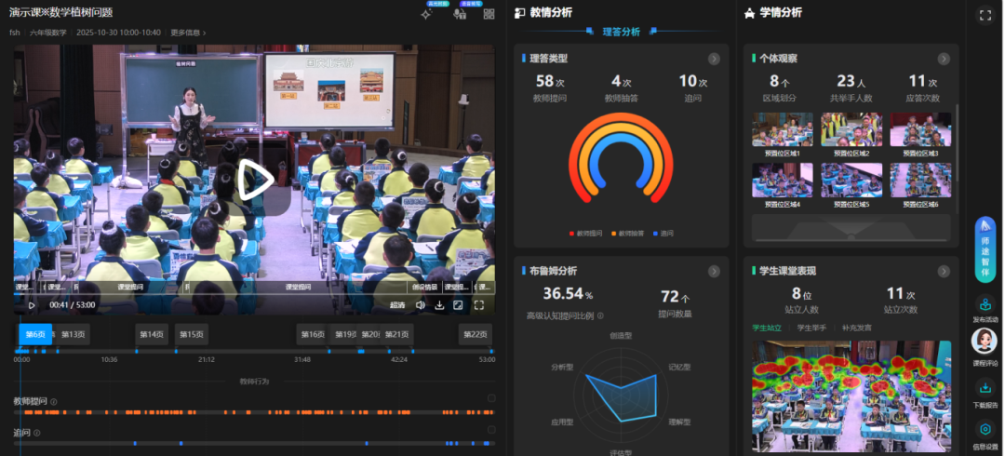Jump to slide marker 第21页
Viewport: 1005px width, 456px height.
396,334
